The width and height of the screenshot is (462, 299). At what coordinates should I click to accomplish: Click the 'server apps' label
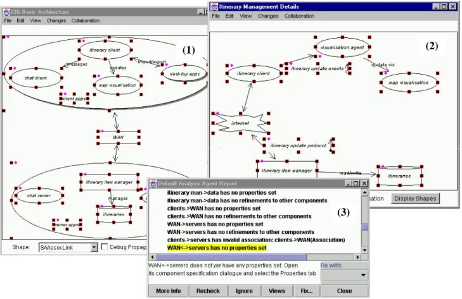(x=67, y=225)
